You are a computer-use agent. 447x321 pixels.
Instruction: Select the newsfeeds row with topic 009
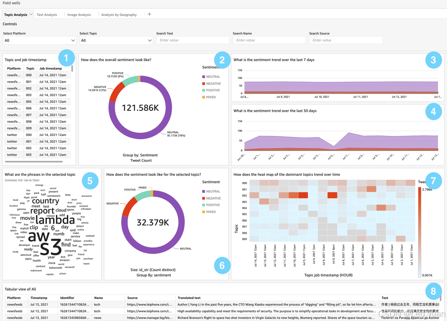click(38, 128)
